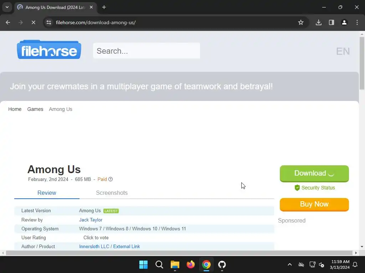Click the February, 2nd 2024 date
Viewport: 365px width, 273px height.
(x=48, y=179)
